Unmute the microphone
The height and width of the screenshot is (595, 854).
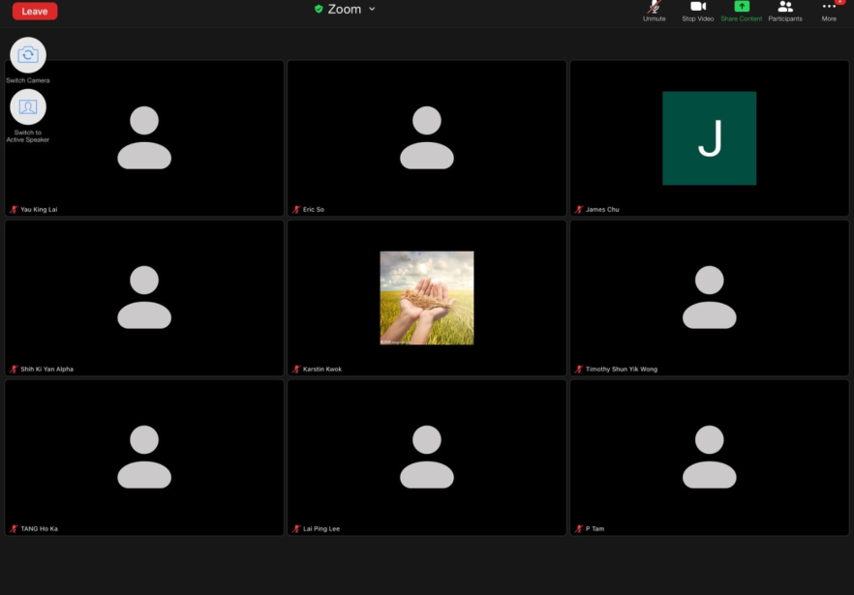pos(655,11)
